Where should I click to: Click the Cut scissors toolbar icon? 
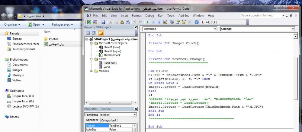111,22
